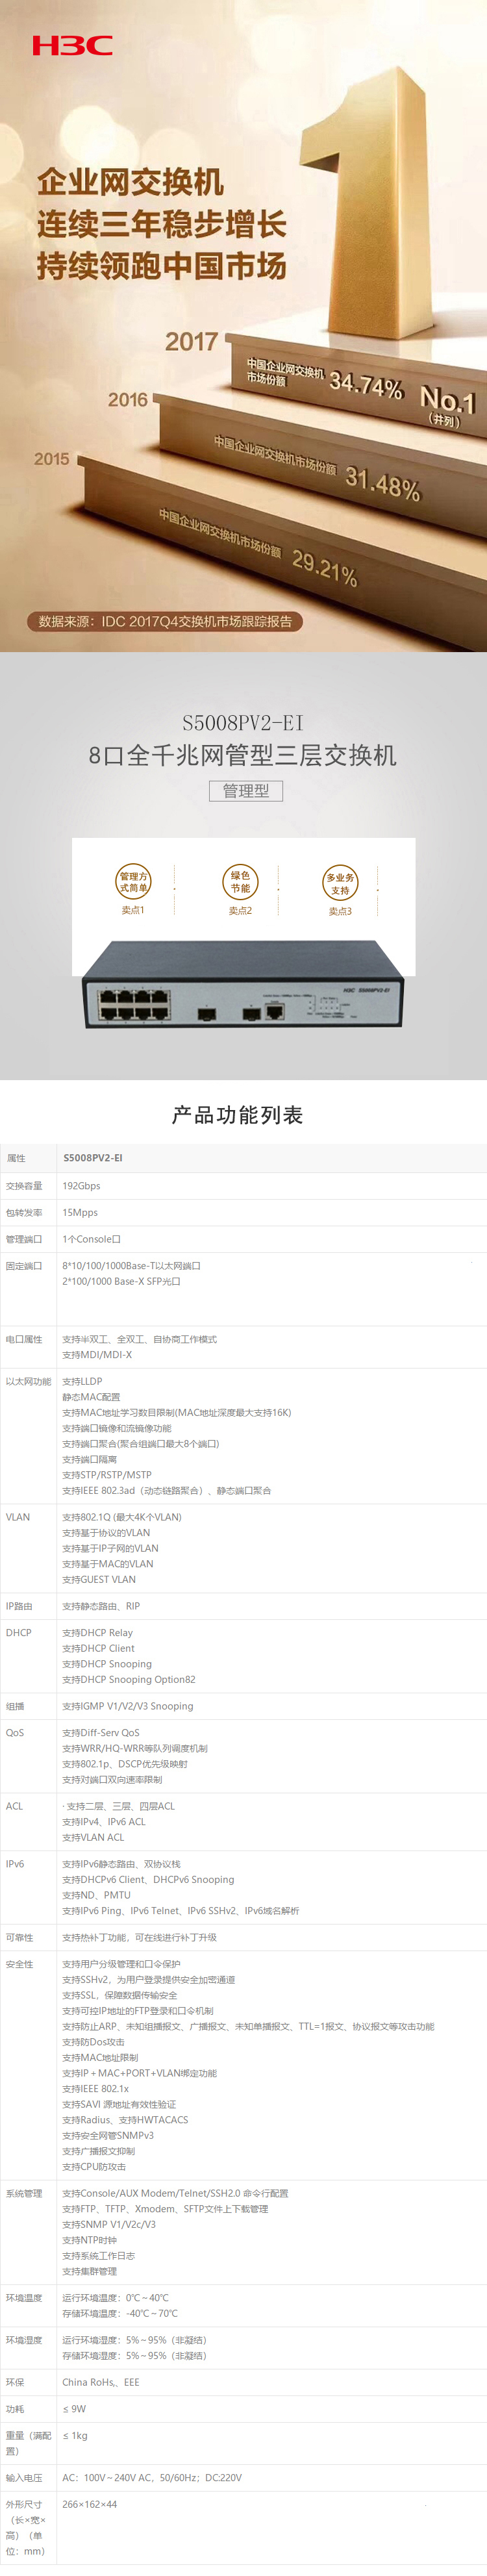Viewport: 487px width, 2576px height.
Task: Click the 卖点3 caption
Action: point(340,911)
